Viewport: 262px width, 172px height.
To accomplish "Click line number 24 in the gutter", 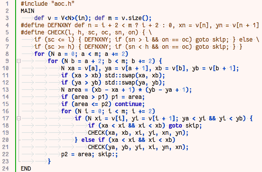I will (5, 169).
